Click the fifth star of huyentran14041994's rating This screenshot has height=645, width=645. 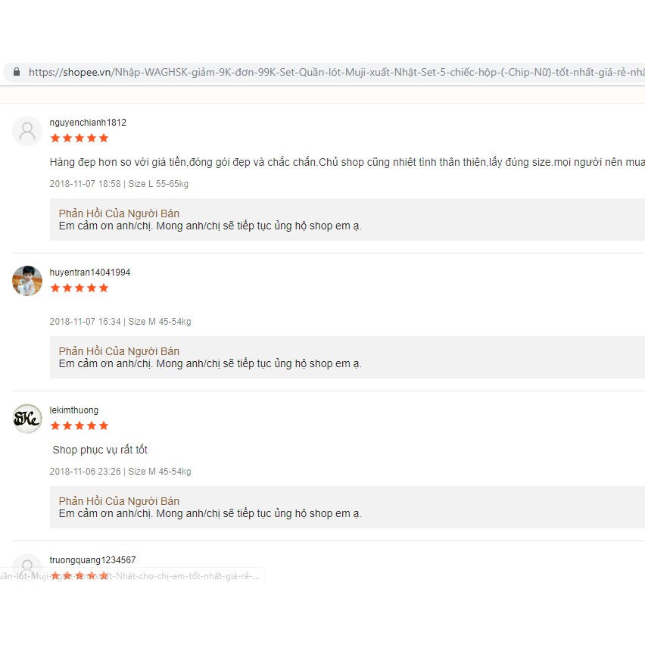104,288
